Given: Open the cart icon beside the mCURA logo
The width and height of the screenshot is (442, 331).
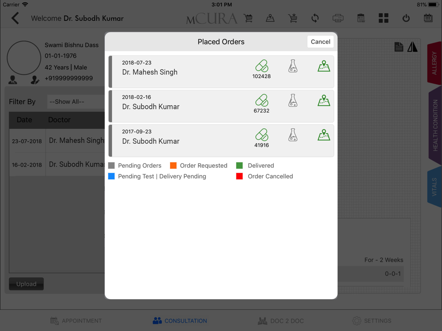Looking at the screenshot, I should (x=248, y=18).
